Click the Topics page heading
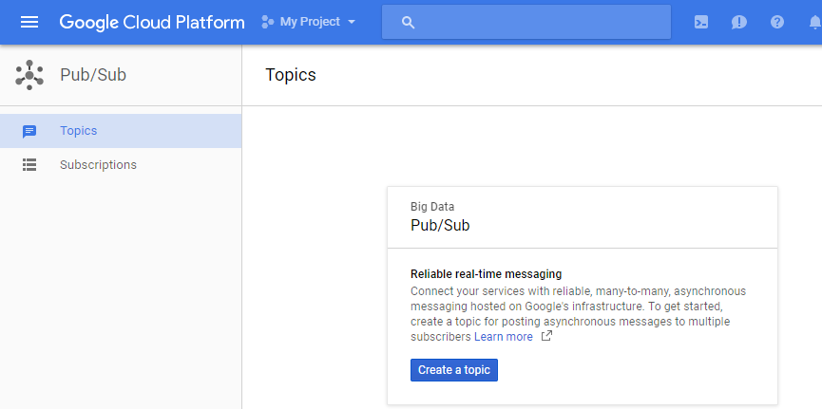The width and height of the screenshot is (822, 409). [x=291, y=75]
